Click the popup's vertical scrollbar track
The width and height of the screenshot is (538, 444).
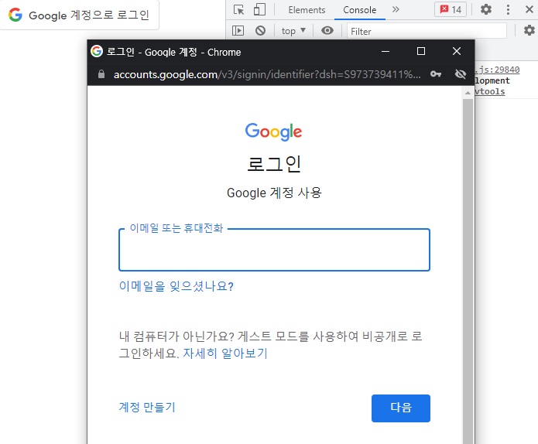[468, 271]
